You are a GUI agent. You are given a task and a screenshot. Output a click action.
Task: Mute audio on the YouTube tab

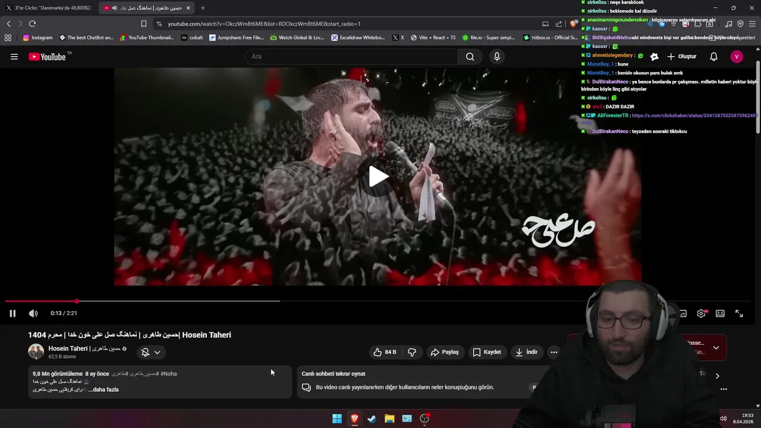(114, 8)
